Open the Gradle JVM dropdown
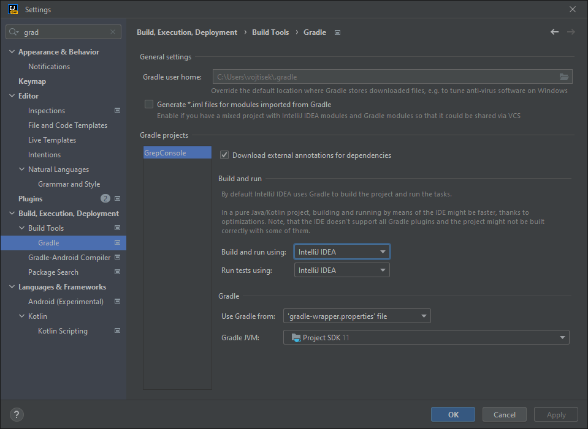This screenshot has height=429, width=588. click(x=426, y=337)
